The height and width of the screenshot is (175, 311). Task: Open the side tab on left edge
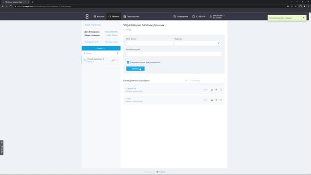tap(1, 148)
